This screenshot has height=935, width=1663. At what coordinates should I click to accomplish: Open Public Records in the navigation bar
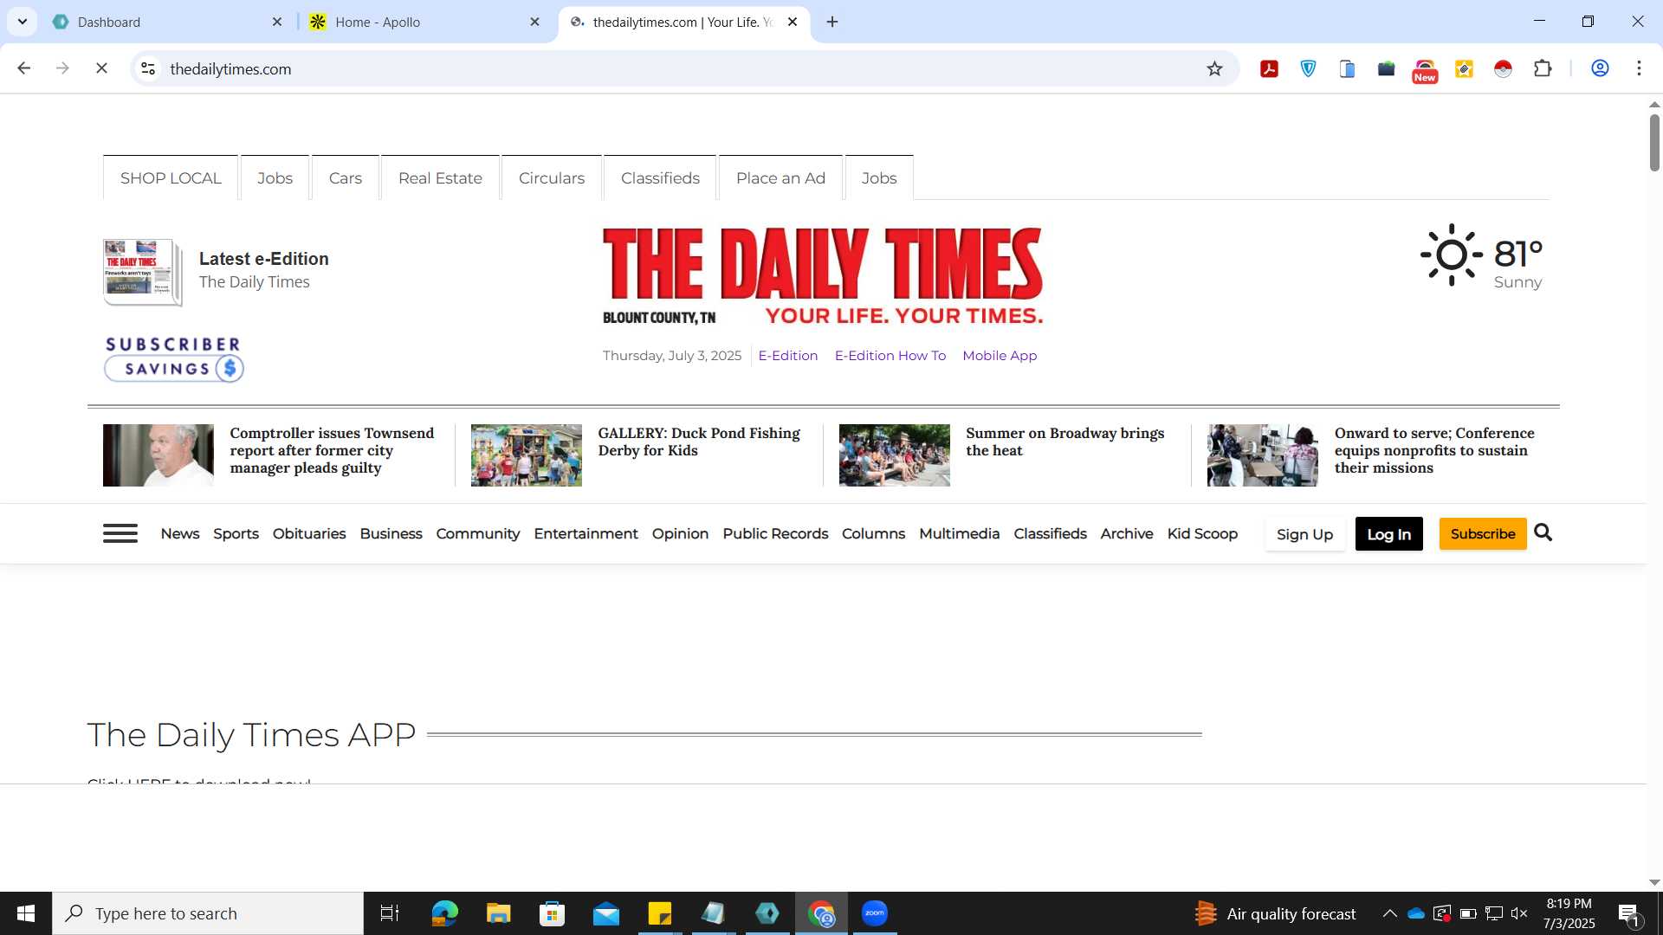[x=775, y=534]
